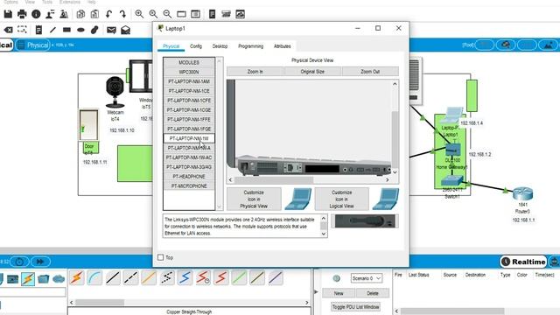Click the Router3 device icon

point(522,193)
